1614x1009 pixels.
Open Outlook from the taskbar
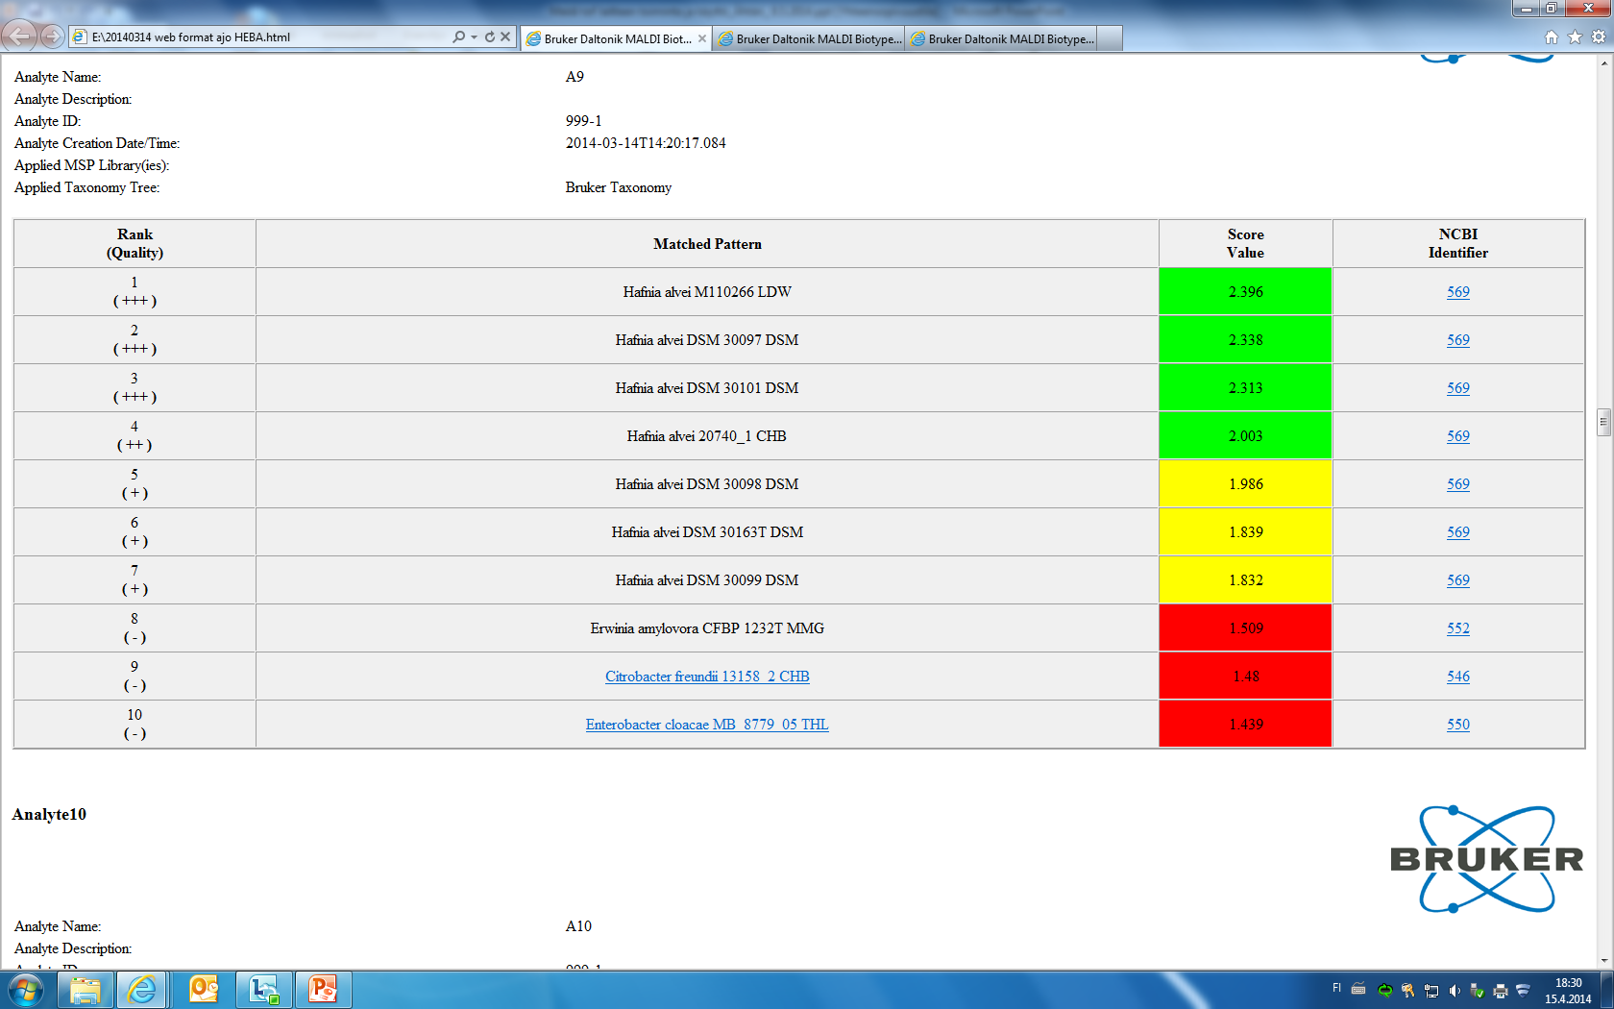204,990
